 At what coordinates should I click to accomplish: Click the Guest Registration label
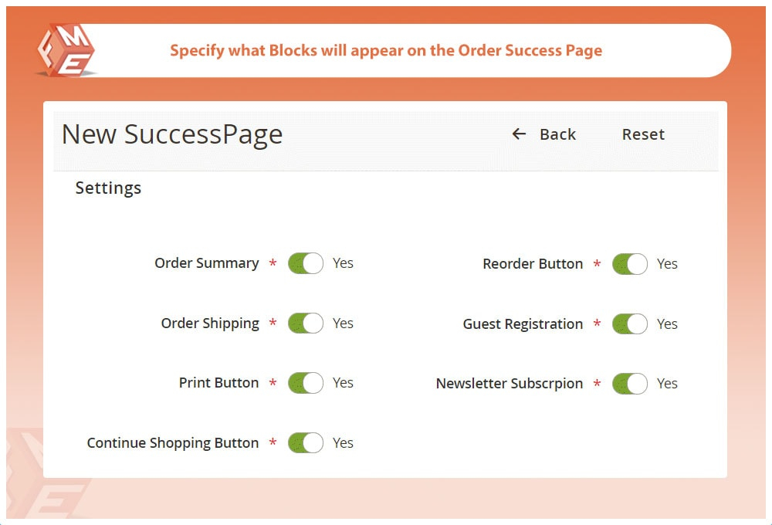[x=523, y=324]
